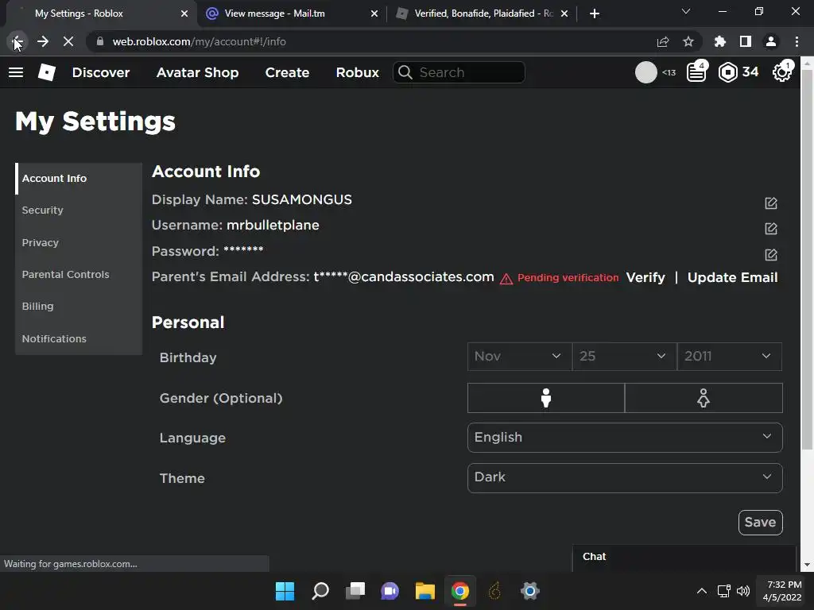Viewport: 814px width, 610px height.
Task: Open File Explorer from taskbar
Action: [x=425, y=591]
